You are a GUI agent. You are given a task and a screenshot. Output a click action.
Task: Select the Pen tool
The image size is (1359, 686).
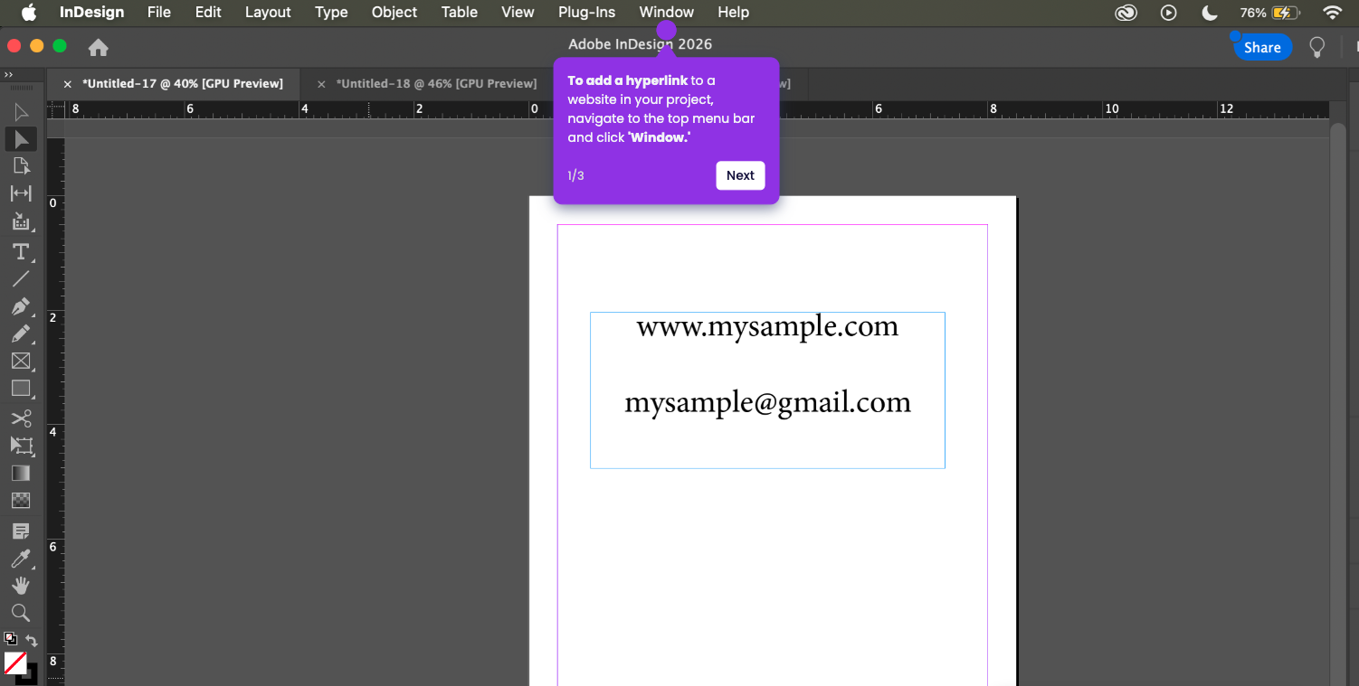(21, 306)
